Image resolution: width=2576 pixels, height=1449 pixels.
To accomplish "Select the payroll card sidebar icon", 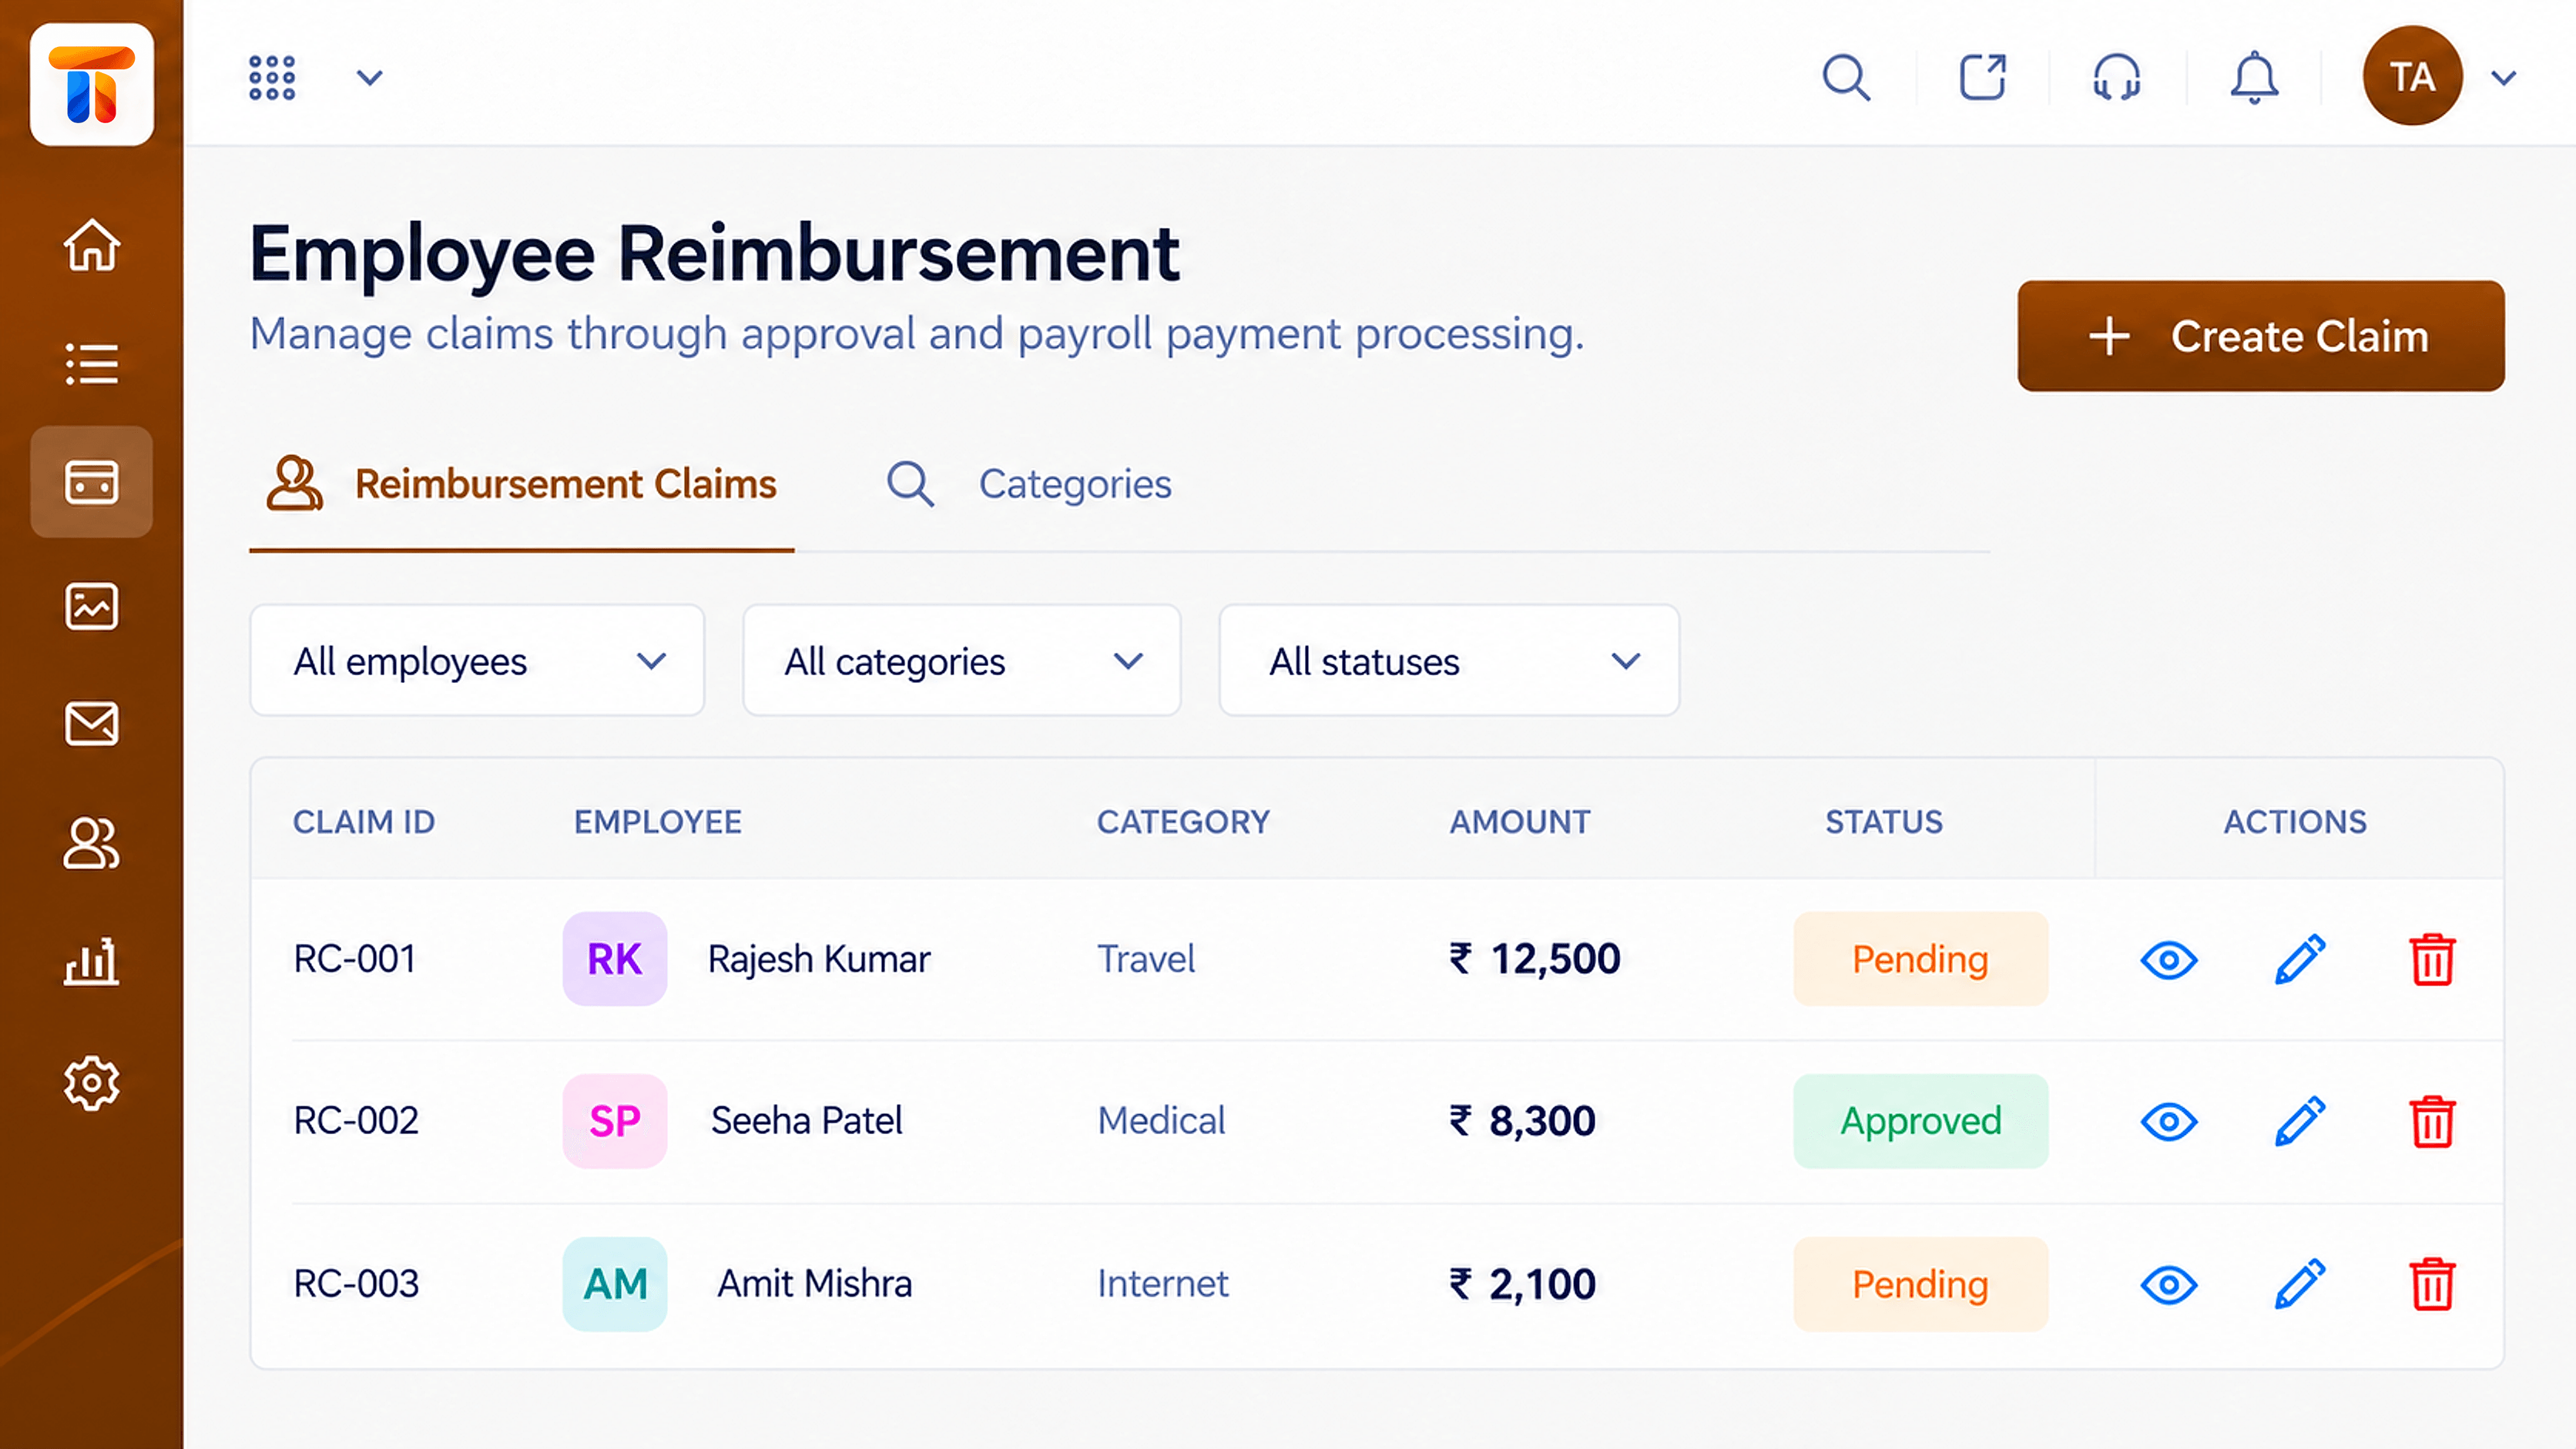I will click(x=92, y=483).
